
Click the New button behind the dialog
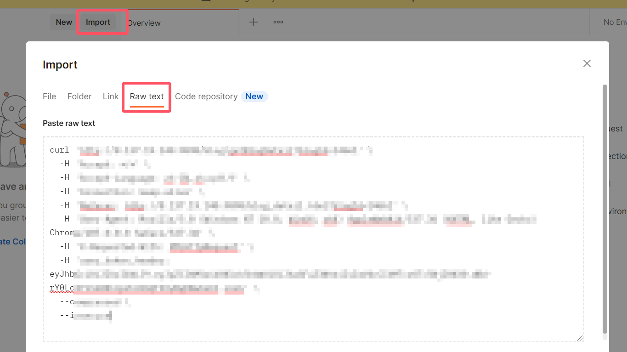(x=64, y=22)
